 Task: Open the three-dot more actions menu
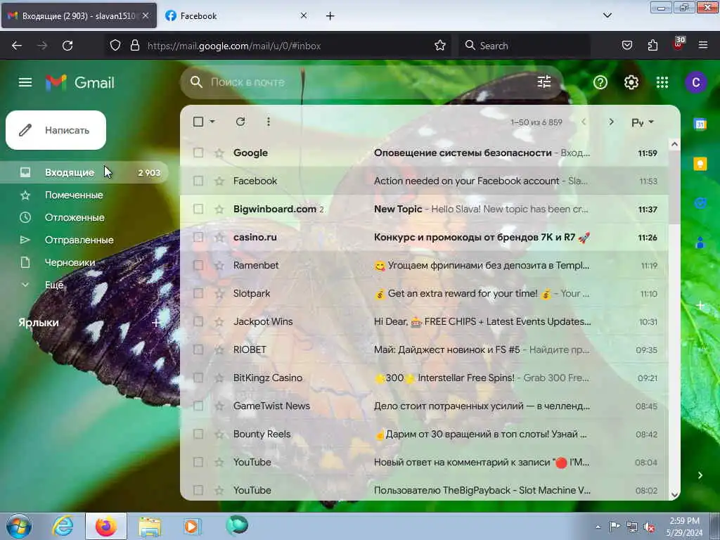[268, 122]
